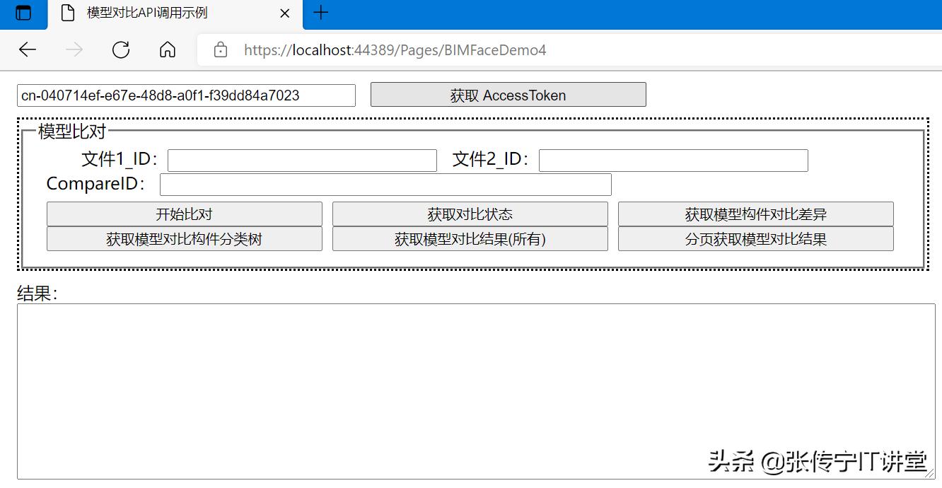Image resolution: width=942 pixels, height=488 pixels.
Task: Open a new browser tab with plus icon
Action: pyautogui.click(x=321, y=13)
